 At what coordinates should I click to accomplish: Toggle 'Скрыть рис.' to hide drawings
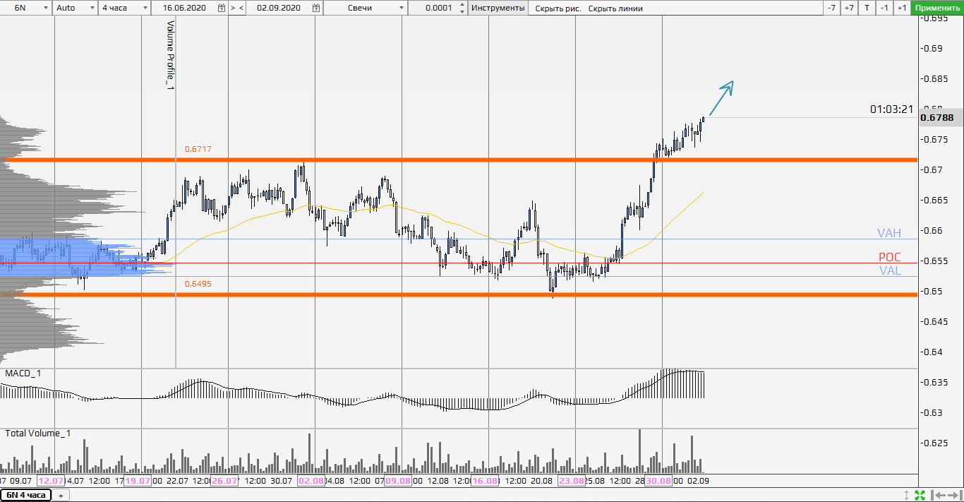558,8
